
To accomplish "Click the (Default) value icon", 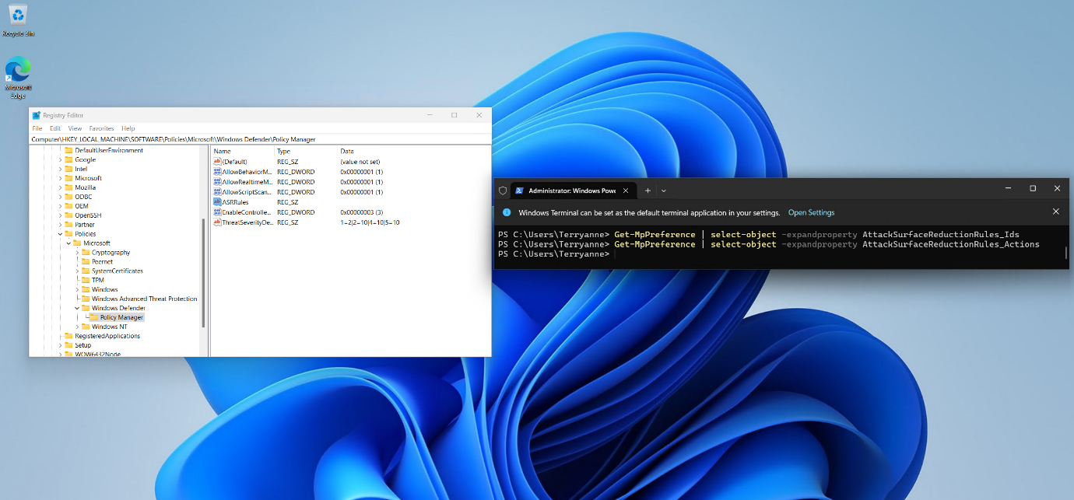I will pos(219,161).
